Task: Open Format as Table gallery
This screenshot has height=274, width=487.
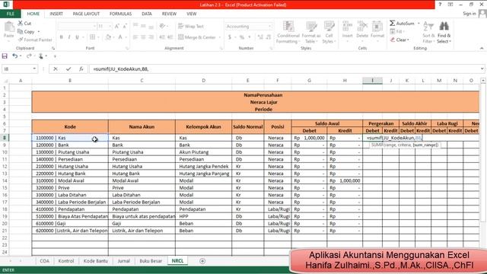Action: tap(311, 32)
